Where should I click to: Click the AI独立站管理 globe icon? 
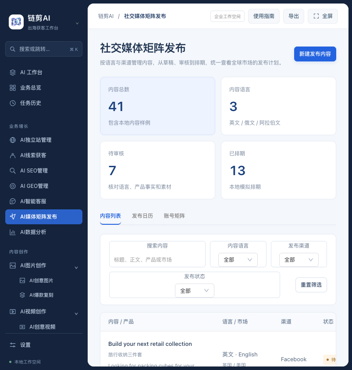click(x=13, y=140)
